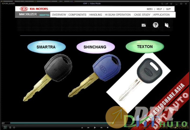
Task: Click the KMP Video Mode title text
Action: point(92,3)
